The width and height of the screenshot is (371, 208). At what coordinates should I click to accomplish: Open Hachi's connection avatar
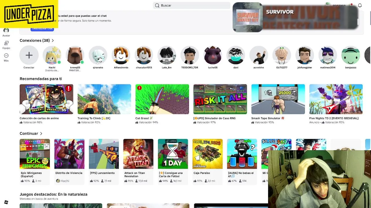pyautogui.click(x=52, y=55)
